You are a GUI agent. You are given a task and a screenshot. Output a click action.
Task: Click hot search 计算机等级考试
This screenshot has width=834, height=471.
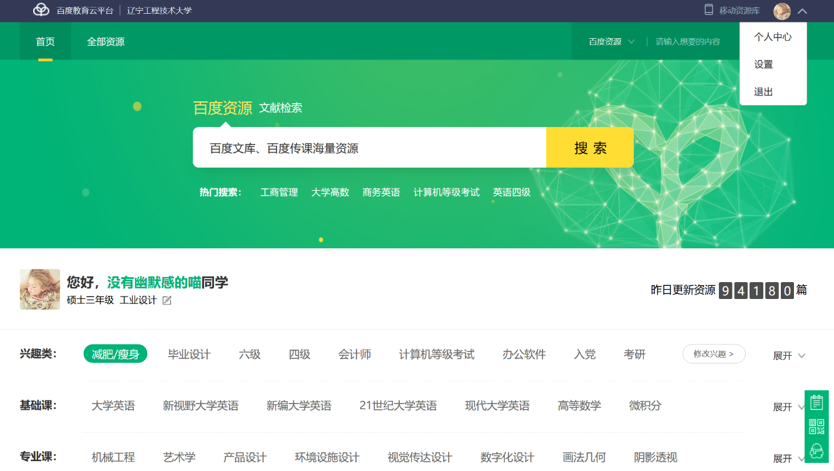coord(446,193)
